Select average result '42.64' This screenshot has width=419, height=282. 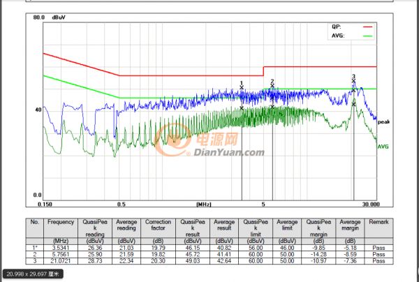coord(224,260)
